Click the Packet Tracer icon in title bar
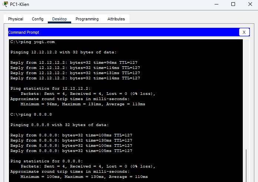This screenshot has width=258, height=182. 5,4
